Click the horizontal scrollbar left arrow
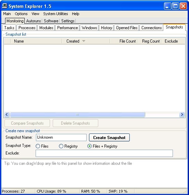189x195 pixels. [7, 114]
